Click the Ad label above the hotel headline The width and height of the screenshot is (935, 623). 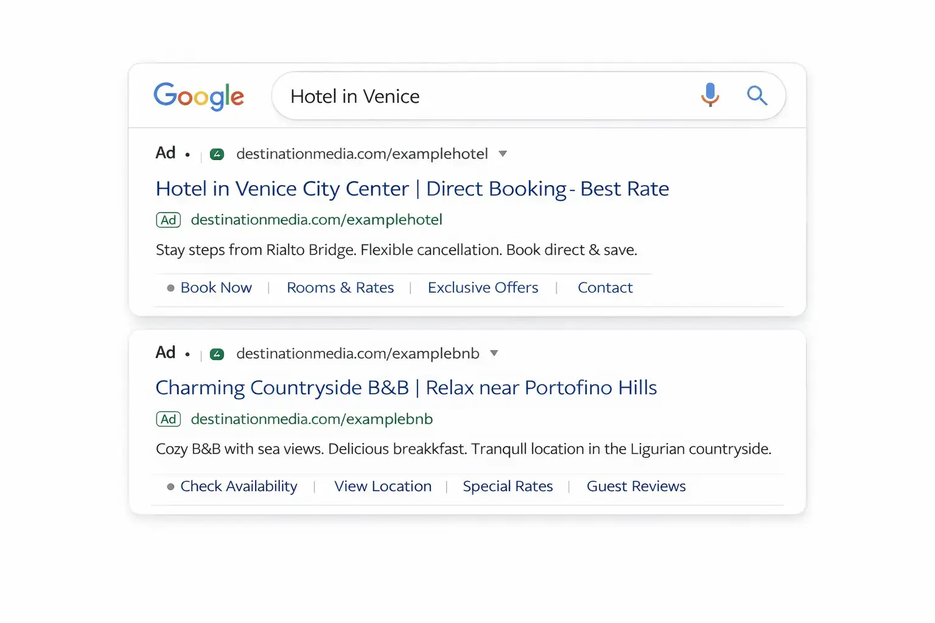tap(164, 153)
